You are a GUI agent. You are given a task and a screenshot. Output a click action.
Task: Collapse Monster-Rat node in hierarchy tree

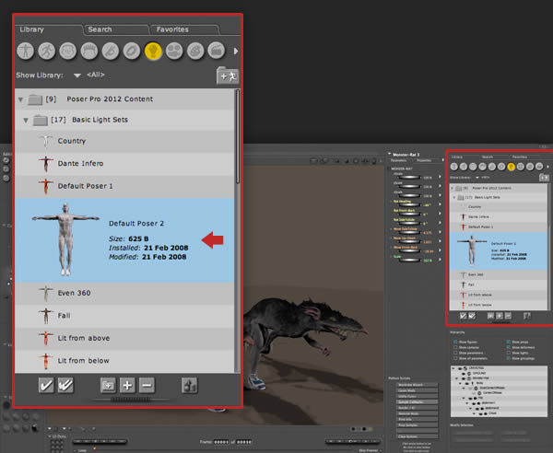[457, 378]
